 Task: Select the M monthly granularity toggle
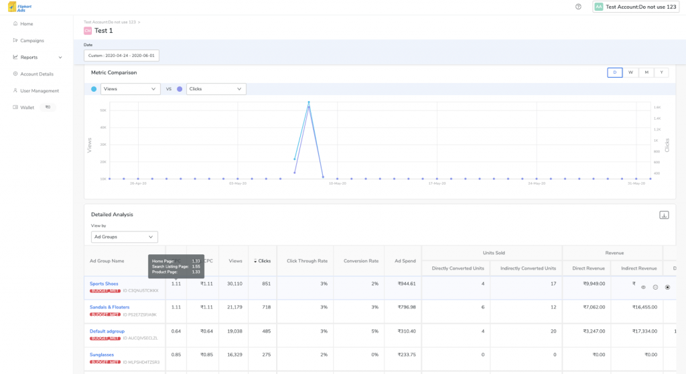pyautogui.click(x=646, y=72)
